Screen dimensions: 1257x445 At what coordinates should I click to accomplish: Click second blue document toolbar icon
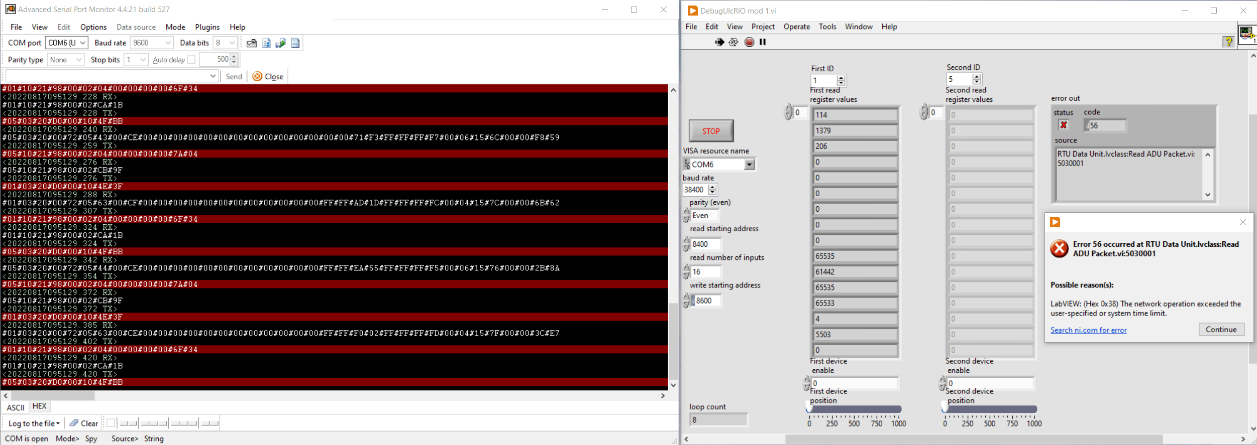point(266,43)
